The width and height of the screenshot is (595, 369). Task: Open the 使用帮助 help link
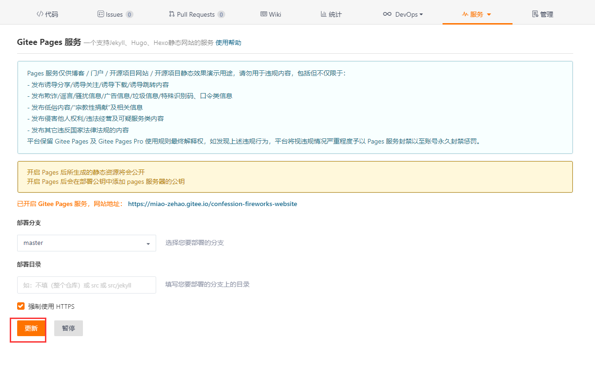point(228,43)
